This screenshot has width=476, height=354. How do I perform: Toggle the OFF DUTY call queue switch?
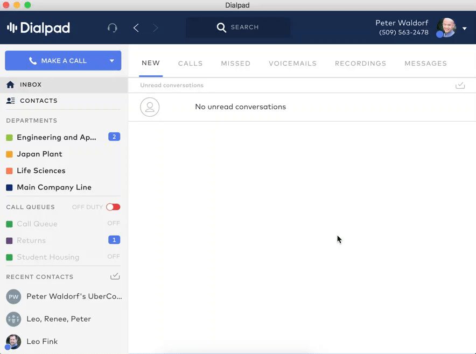tap(113, 207)
